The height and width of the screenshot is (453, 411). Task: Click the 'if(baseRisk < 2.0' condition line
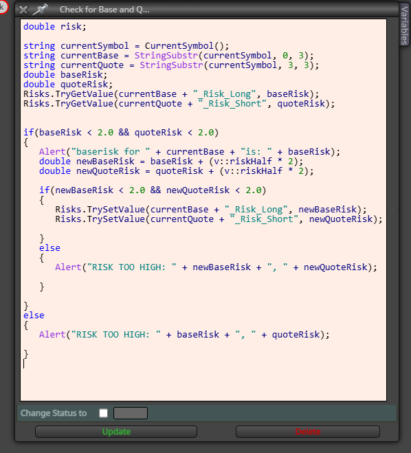[121, 133]
